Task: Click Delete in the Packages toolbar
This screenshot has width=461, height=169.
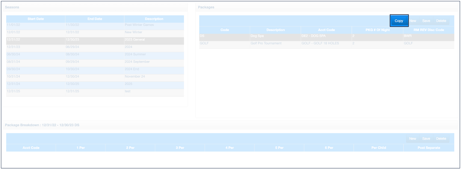Action: [441, 21]
